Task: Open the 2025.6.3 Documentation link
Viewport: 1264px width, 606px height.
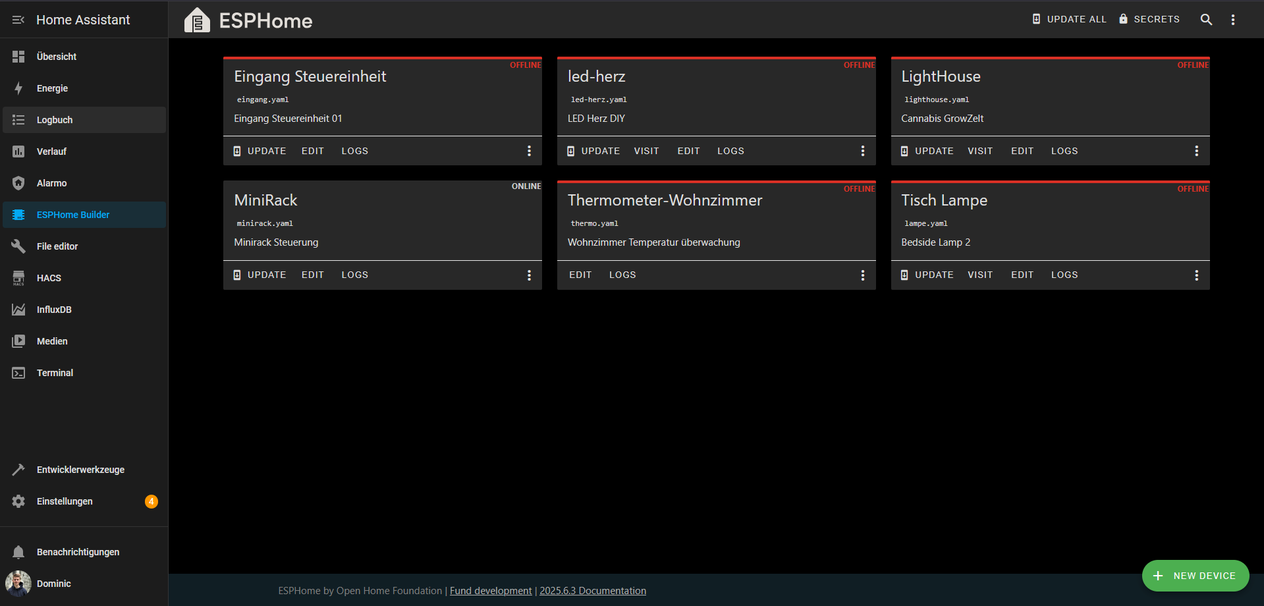Action: (x=593, y=591)
